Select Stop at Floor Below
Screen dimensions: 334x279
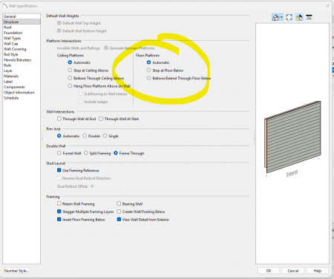pos(148,70)
